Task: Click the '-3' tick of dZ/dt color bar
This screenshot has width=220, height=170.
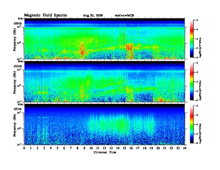Action: click(197, 115)
